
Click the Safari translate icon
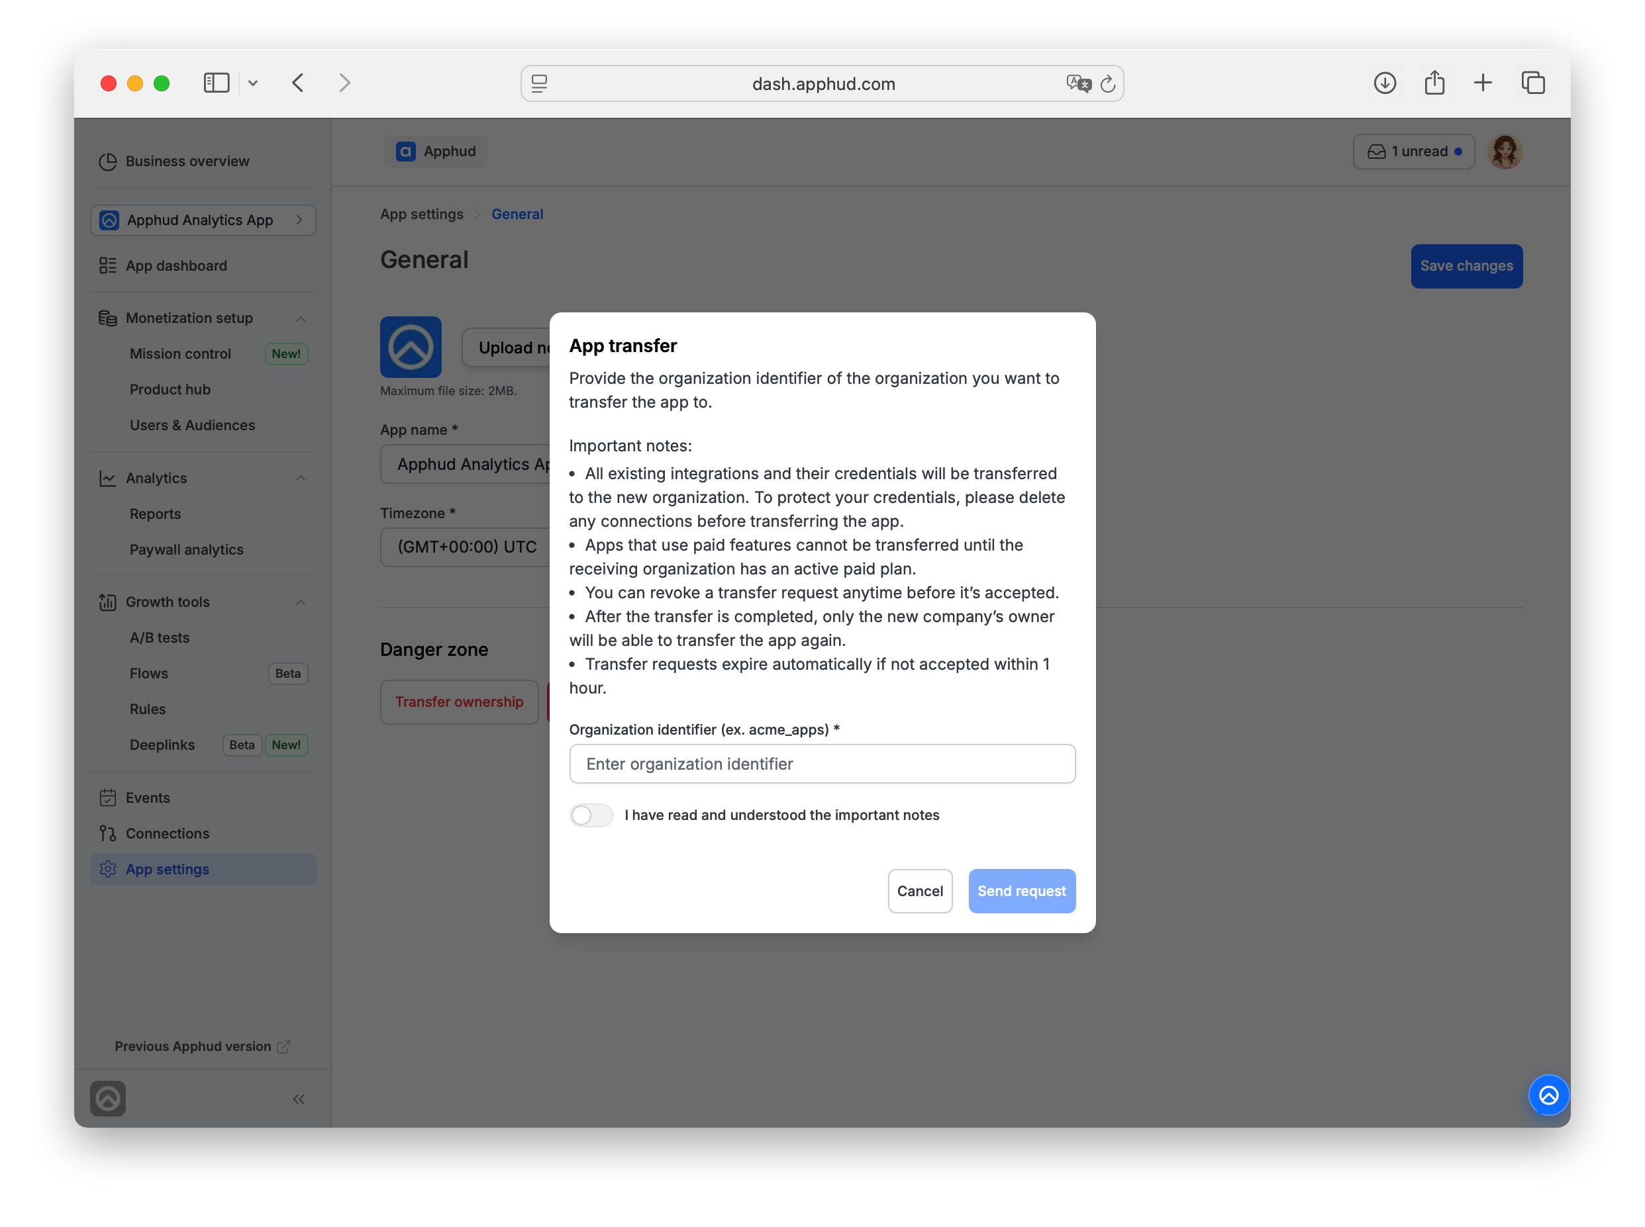click(x=1077, y=83)
